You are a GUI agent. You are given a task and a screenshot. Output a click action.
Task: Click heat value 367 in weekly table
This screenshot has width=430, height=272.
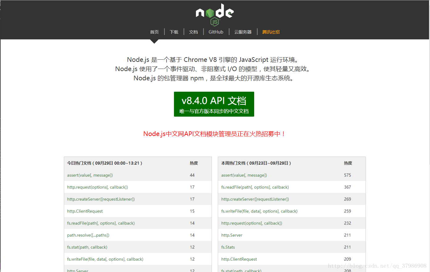coord(348,187)
